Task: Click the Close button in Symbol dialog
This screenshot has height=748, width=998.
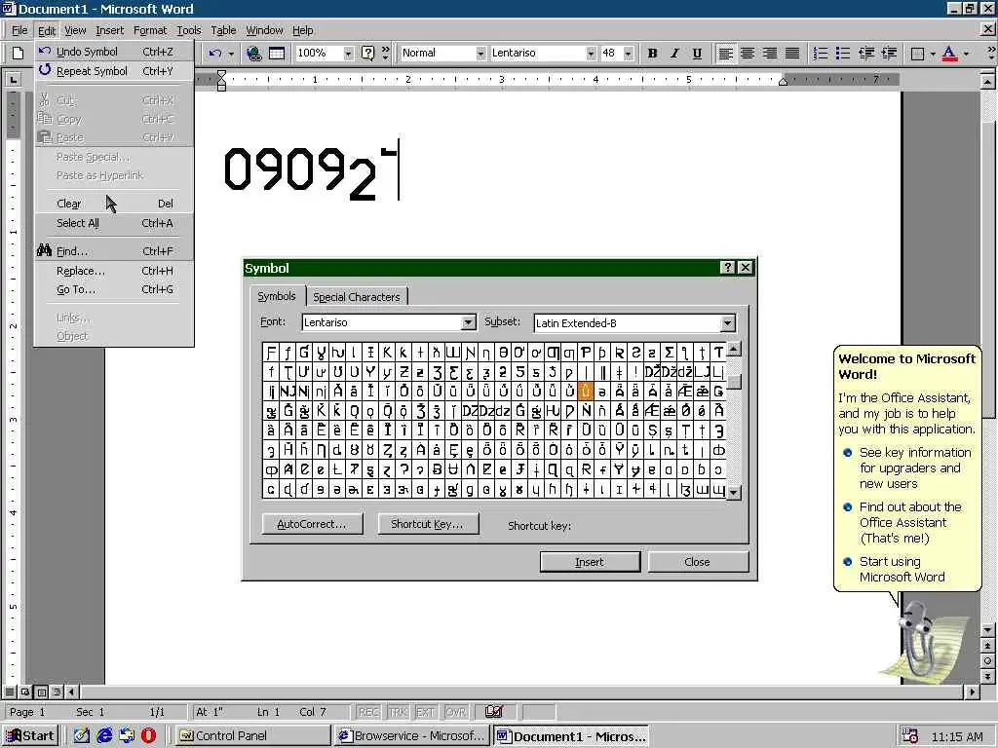Action: (697, 562)
